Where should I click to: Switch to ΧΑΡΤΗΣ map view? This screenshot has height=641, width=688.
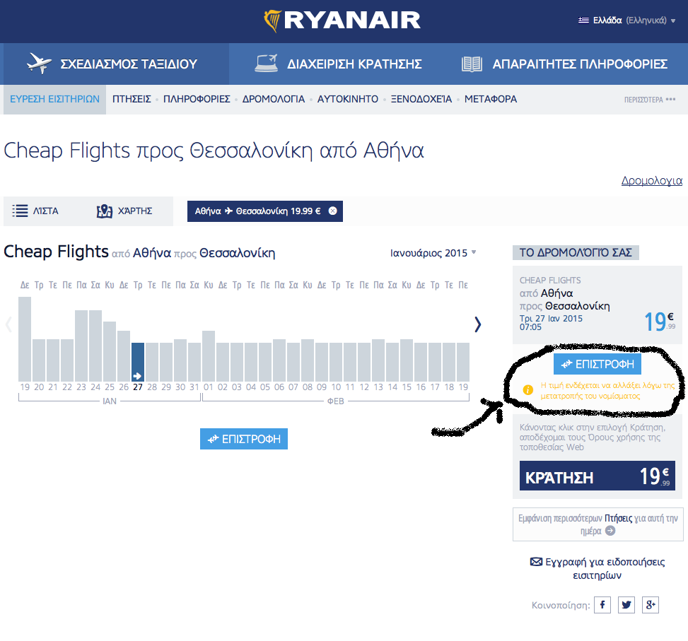click(124, 211)
